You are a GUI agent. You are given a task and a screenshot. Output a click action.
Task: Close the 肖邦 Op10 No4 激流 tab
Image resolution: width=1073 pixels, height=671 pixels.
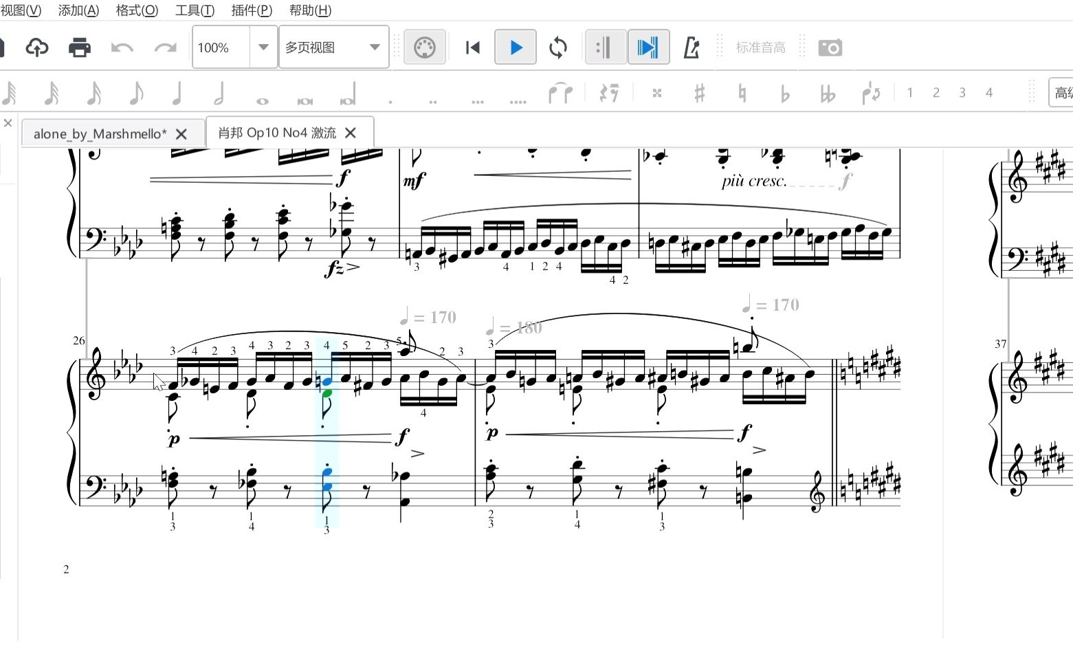(x=351, y=133)
